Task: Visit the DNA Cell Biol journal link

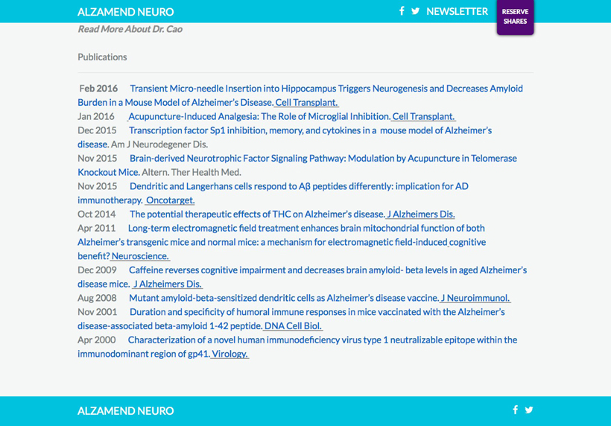Action: click(x=293, y=325)
